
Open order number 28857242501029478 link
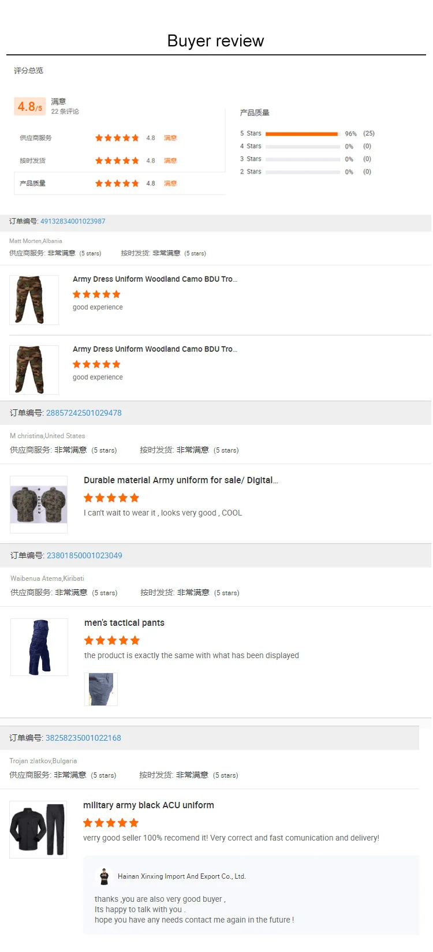84,413
